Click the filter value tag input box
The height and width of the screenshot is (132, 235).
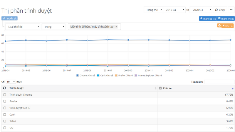click(x=94, y=27)
